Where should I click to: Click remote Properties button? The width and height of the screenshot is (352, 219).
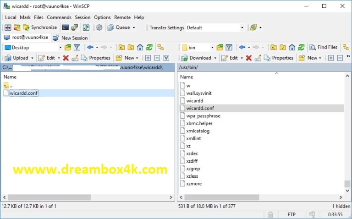coord(279,58)
